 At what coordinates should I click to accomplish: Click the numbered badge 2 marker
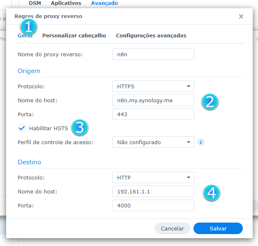210,101
